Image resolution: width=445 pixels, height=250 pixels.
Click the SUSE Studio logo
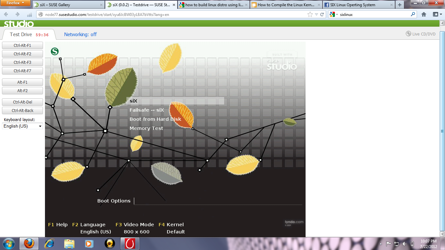click(19, 24)
